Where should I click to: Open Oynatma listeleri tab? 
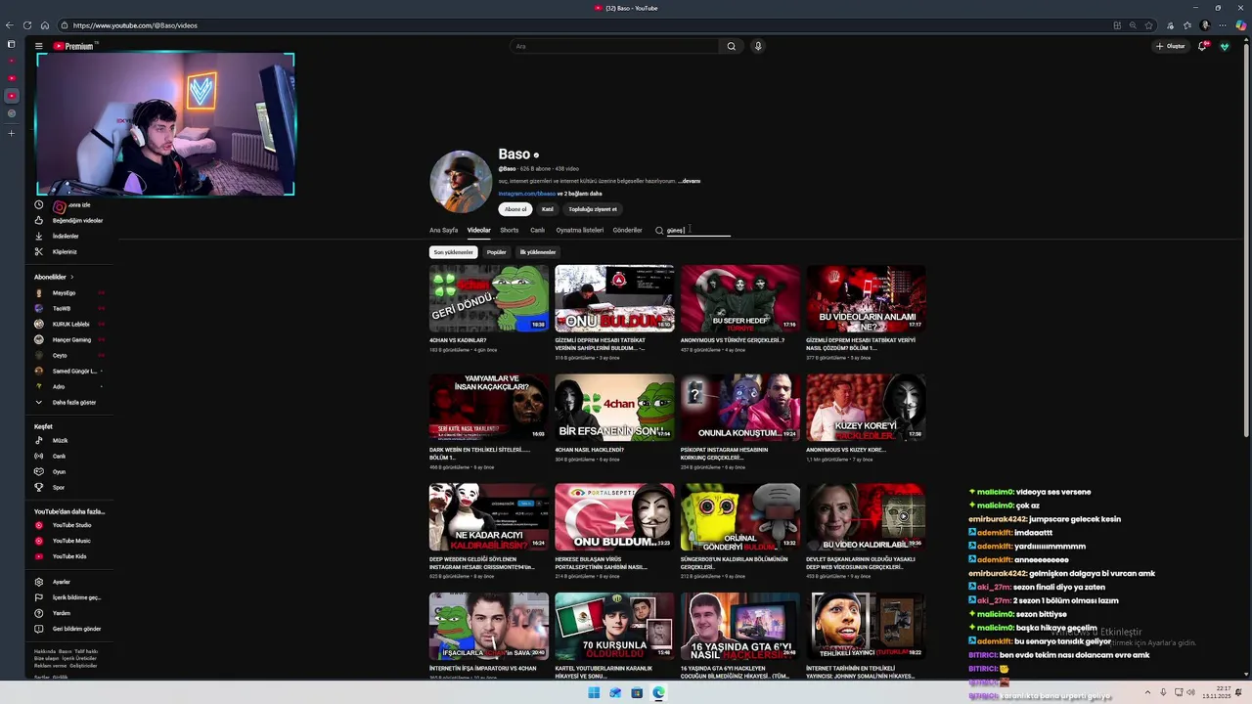click(x=580, y=230)
